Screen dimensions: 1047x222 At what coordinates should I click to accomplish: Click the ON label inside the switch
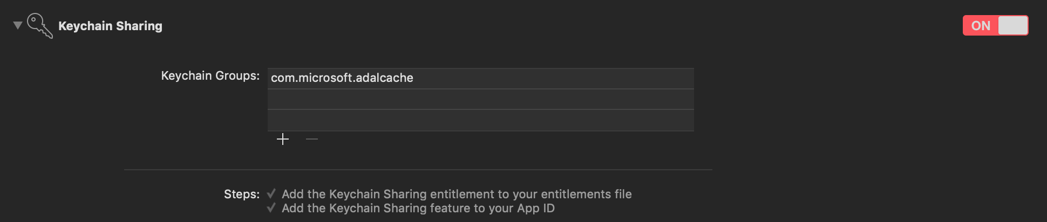tap(981, 26)
